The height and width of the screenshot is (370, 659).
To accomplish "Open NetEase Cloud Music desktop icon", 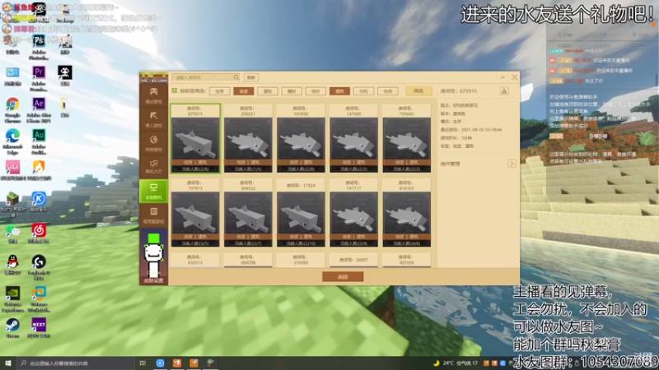I will (x=39, y=234).
